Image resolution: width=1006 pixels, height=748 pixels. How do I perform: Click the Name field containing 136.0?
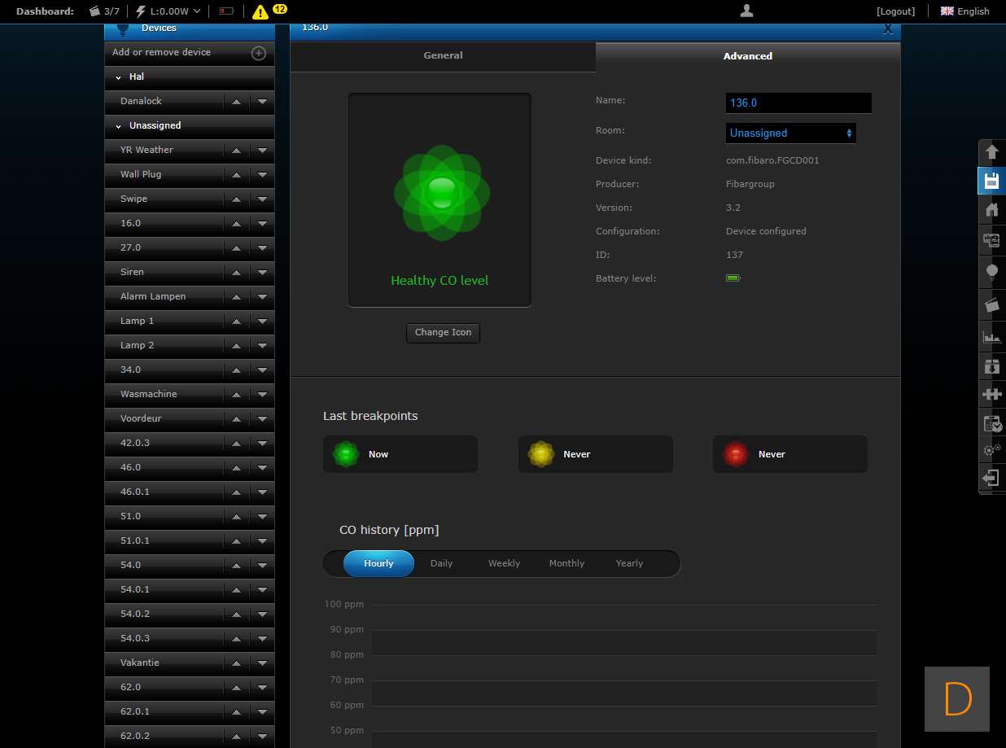coord(798,103)
